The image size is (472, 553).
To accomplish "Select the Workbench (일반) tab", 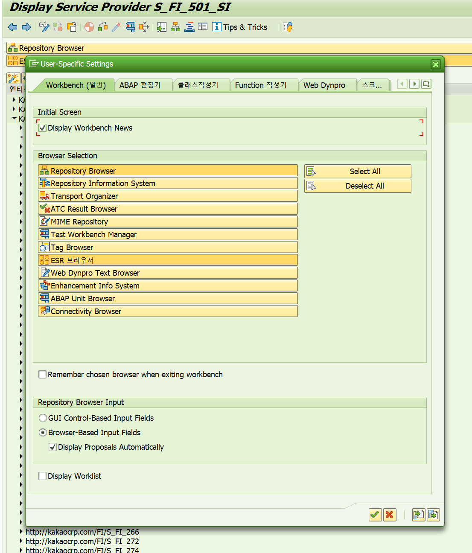I will click(76, 85).
